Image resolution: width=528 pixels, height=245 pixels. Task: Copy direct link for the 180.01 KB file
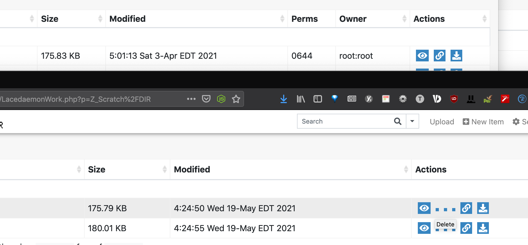click(466, 228)
